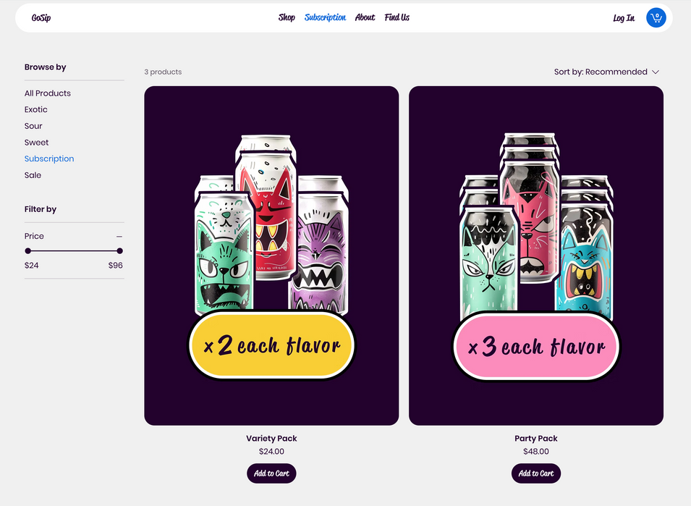Filter by Sour category

point(33,126)
